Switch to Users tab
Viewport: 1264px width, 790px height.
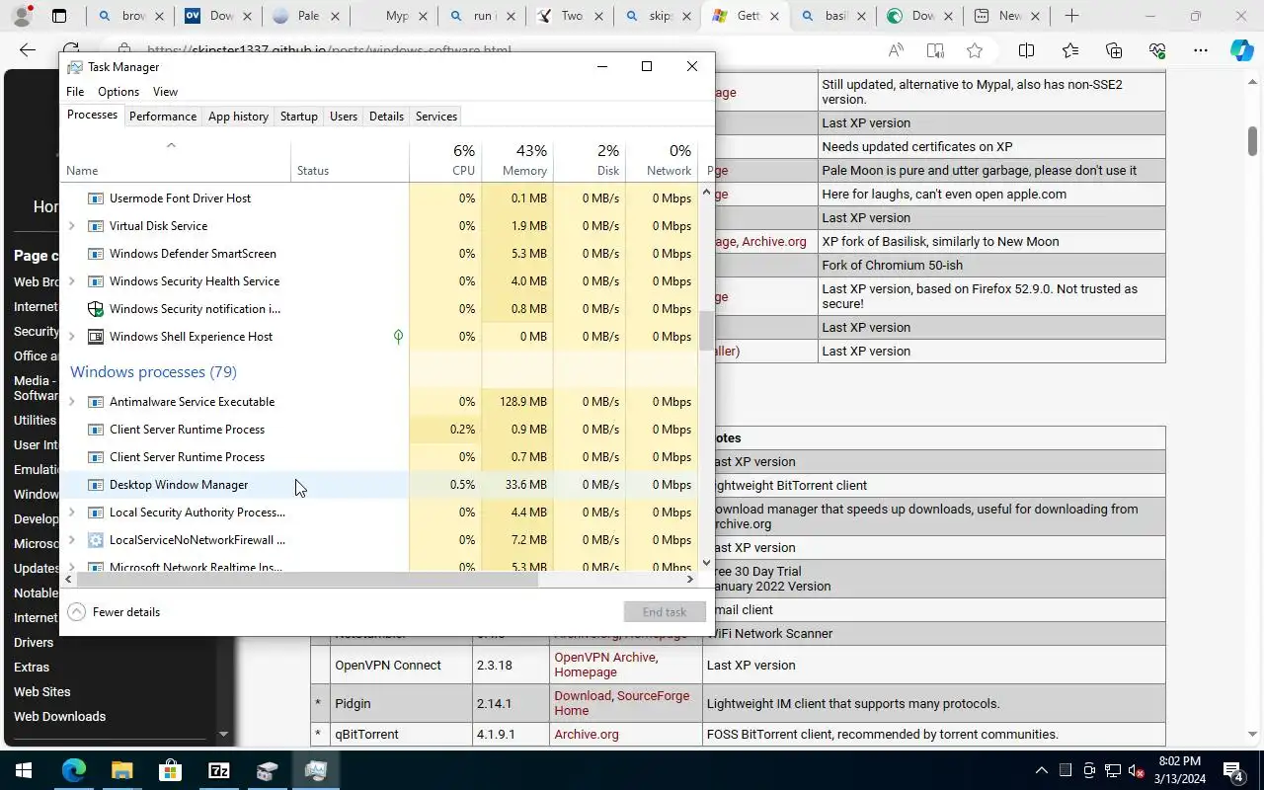(344, 117)
